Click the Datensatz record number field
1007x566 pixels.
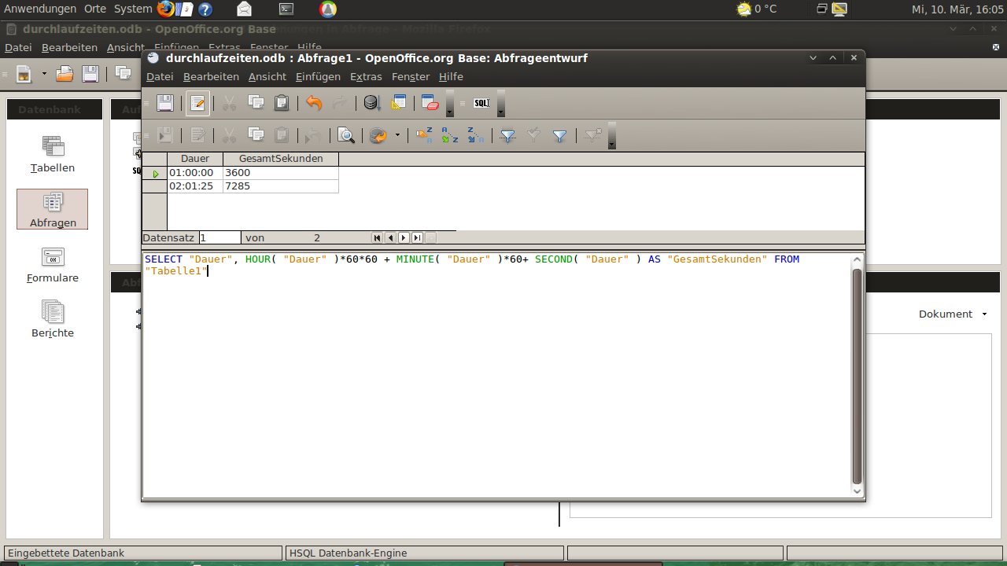[x=219, y=237]
